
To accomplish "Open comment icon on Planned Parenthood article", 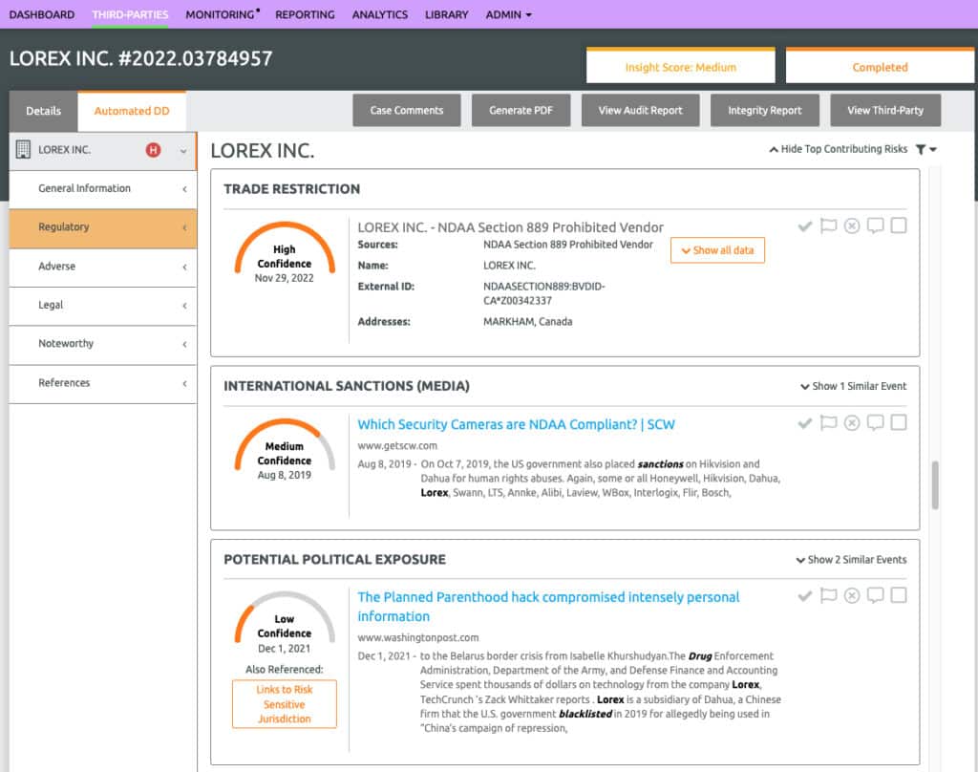I will point(875,596).
